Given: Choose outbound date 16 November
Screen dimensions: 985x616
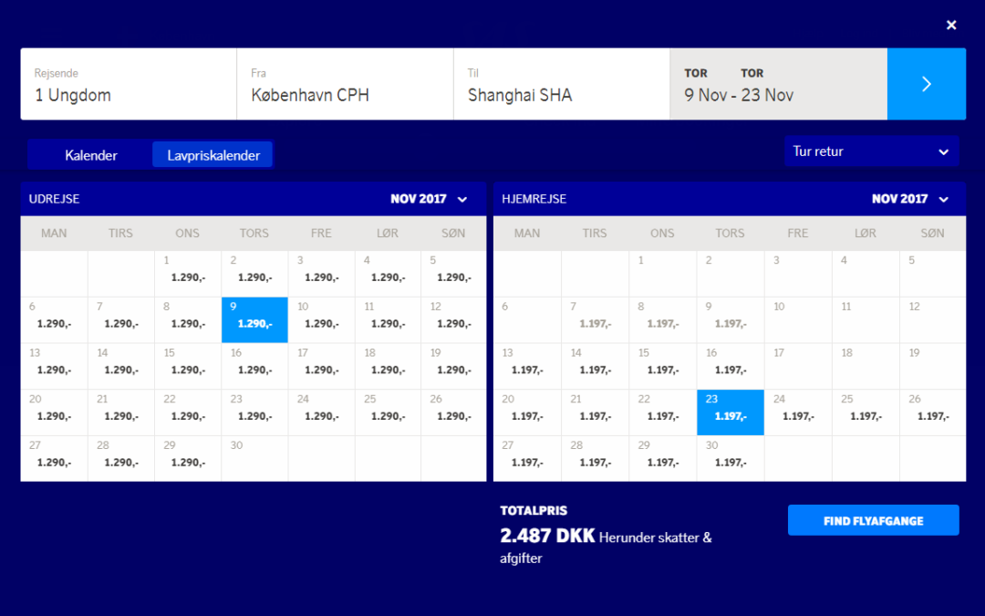Looking at the screenshot, I should tap(254, 366).
